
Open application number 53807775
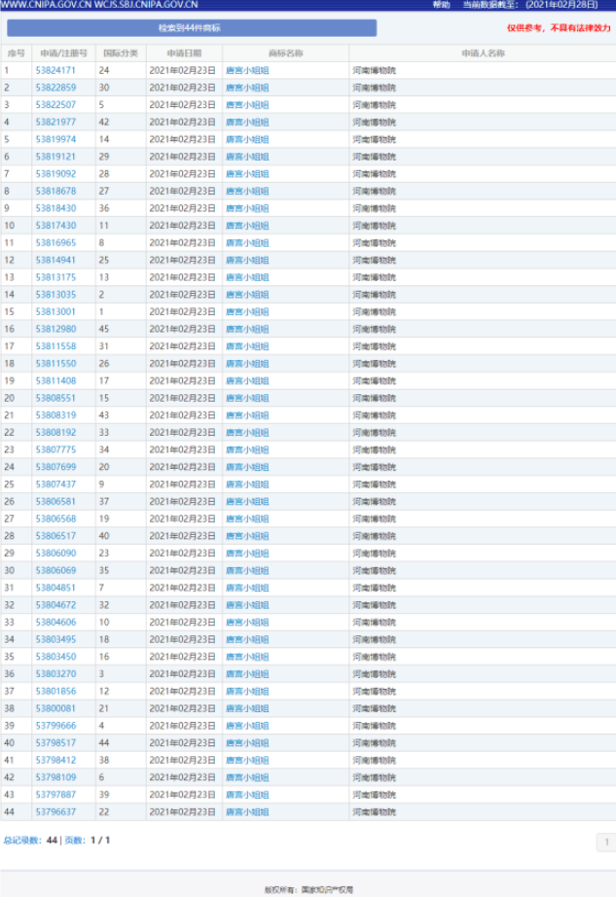pyautogui.click(x=55, y=450)
